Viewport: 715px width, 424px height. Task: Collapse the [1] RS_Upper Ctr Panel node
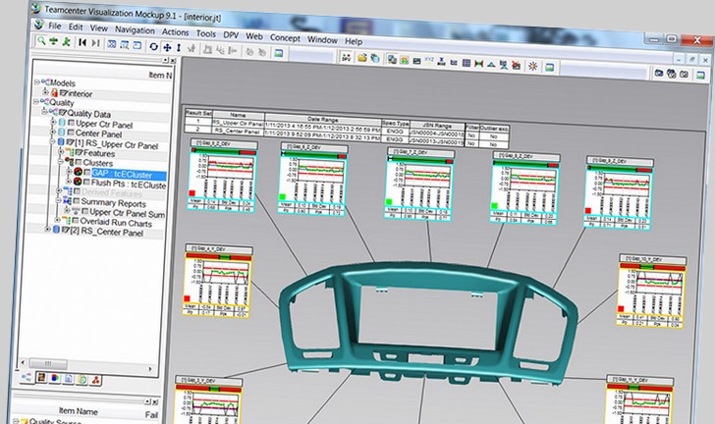coord(52,141)
